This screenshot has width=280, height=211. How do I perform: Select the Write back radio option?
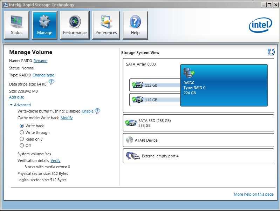point(22,126)
